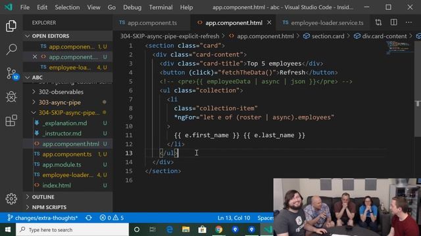Select employee-loader in Open Editors list
The height and width of the screenshot is (236, 421).
tap(68, 68)
